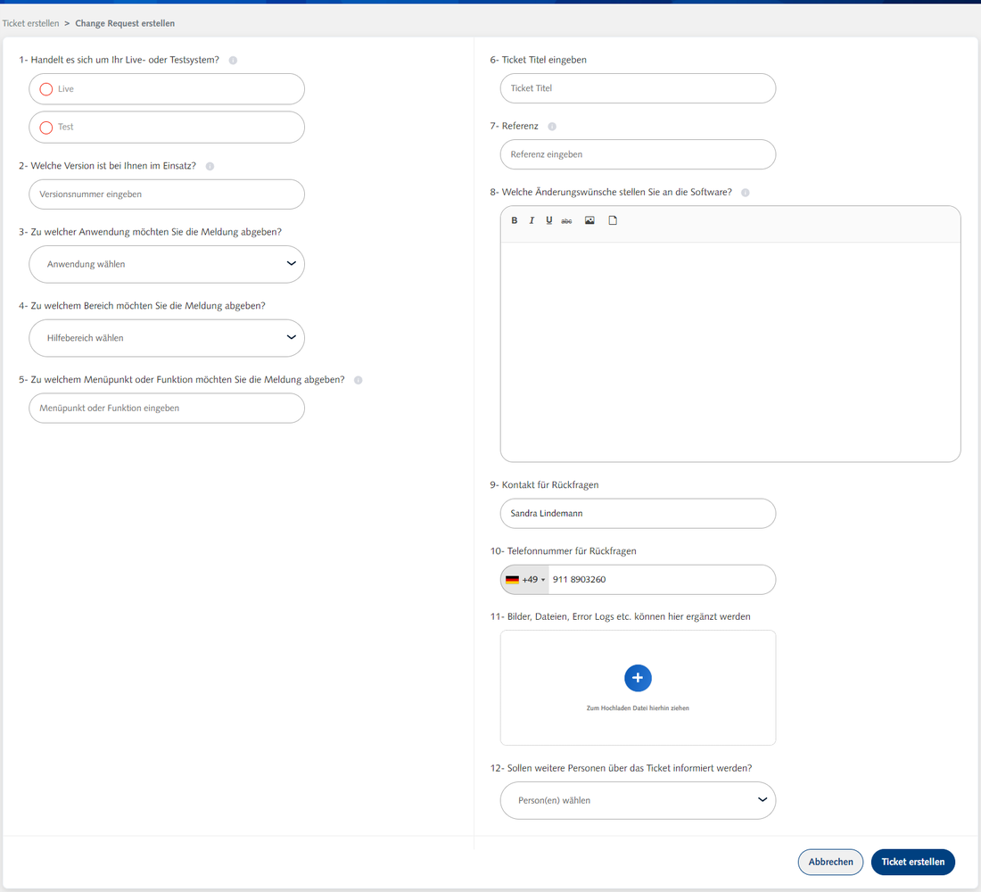Select the Live radio option
Image resolution: width=981 pixels, height=892 pixels.
[46, 89]
